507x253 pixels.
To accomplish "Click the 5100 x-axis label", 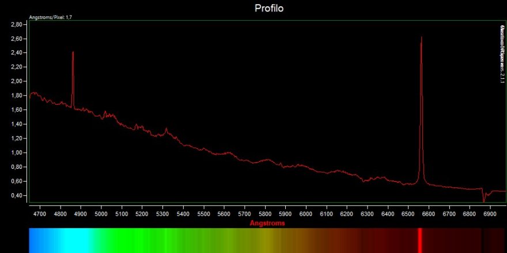I will coord(122,214).
